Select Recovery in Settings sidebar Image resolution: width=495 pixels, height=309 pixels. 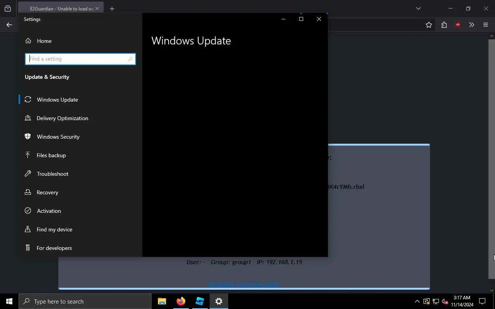80,192
